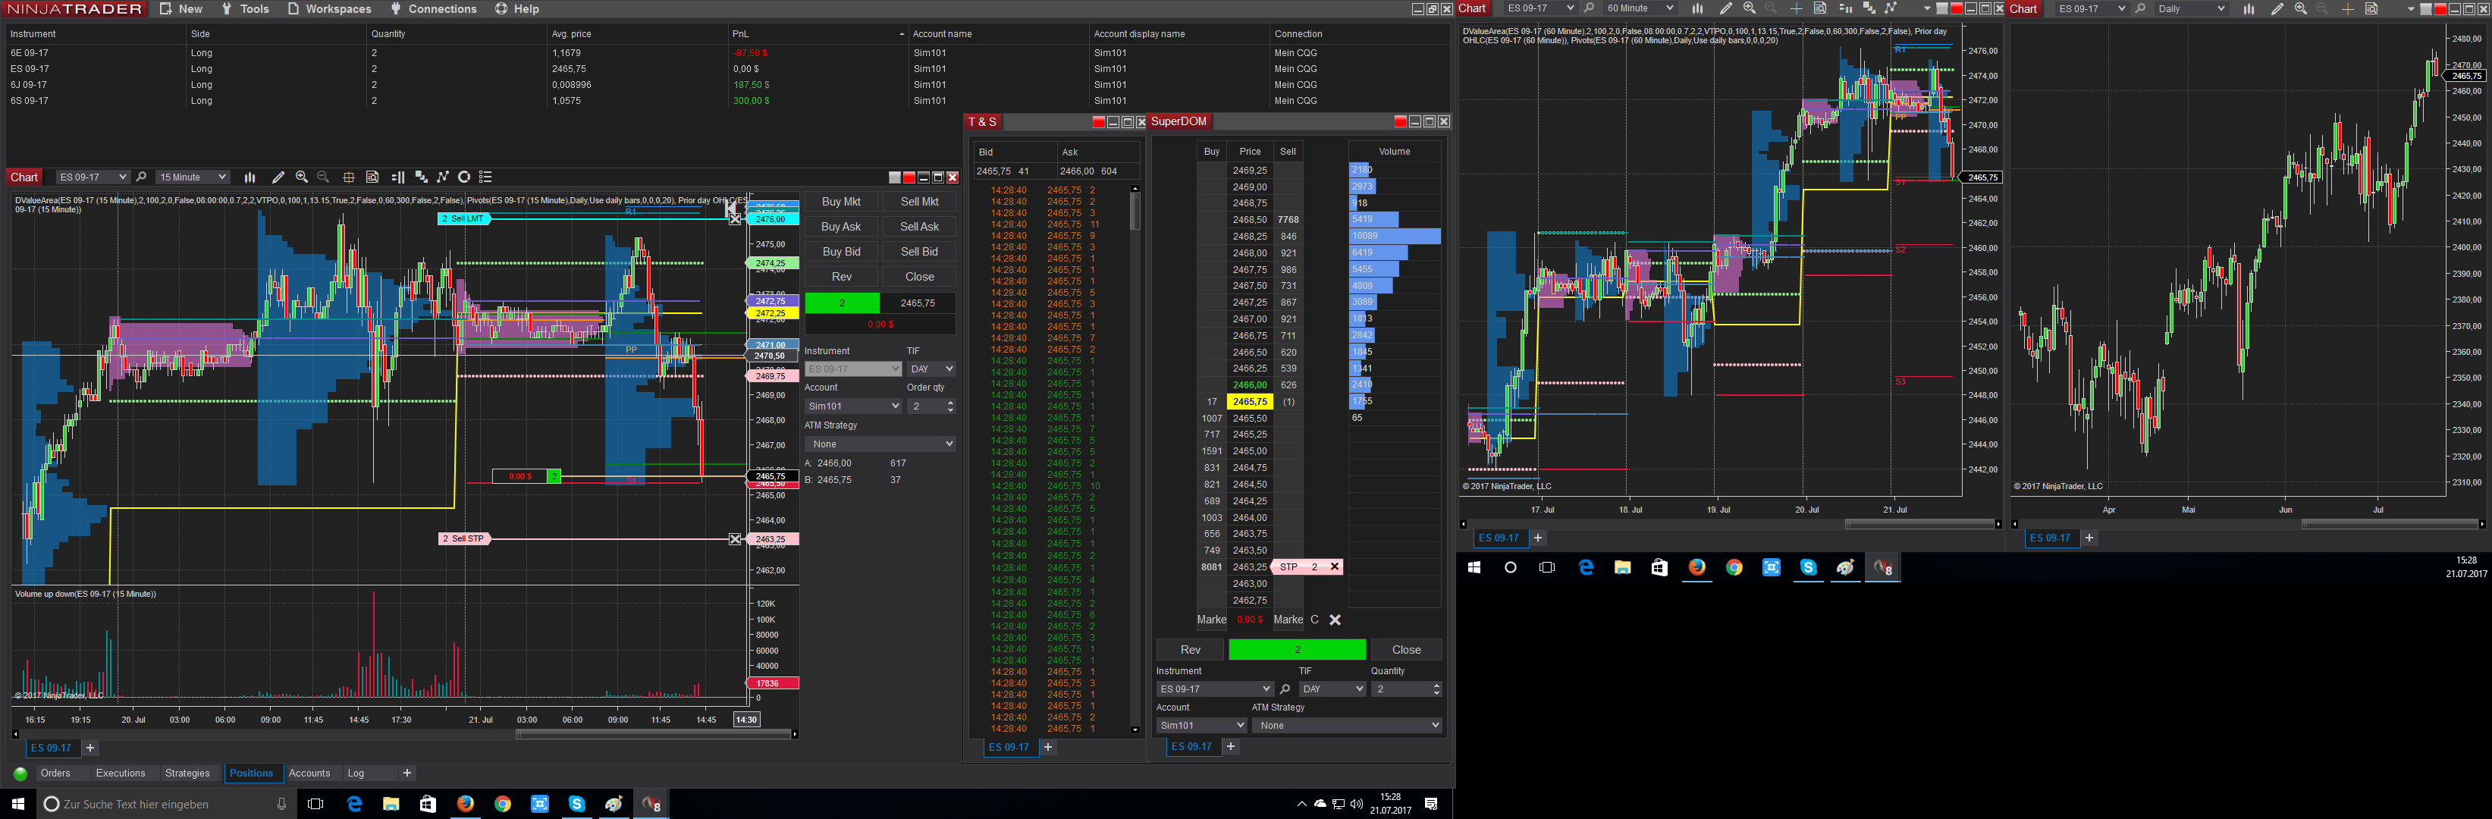Click Rev button in Chart Trader

[x=841, y=277]
